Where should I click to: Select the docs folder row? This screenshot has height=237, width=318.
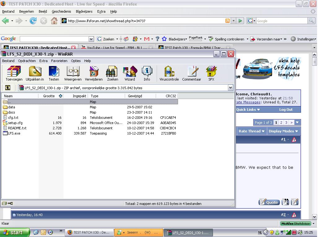[89, 112]
